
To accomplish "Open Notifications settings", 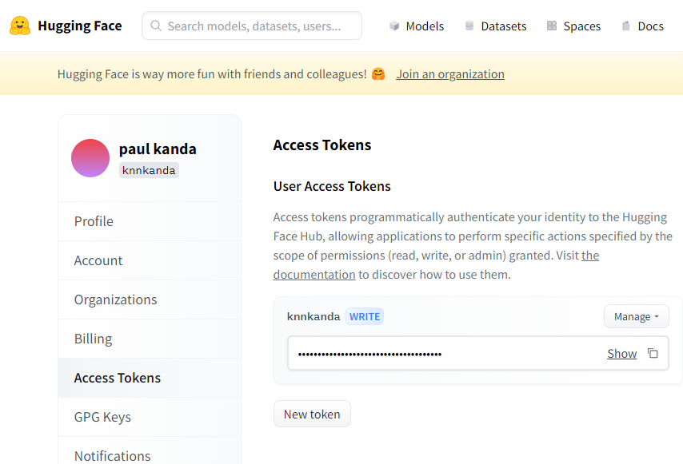I will (x=112, y=455).
